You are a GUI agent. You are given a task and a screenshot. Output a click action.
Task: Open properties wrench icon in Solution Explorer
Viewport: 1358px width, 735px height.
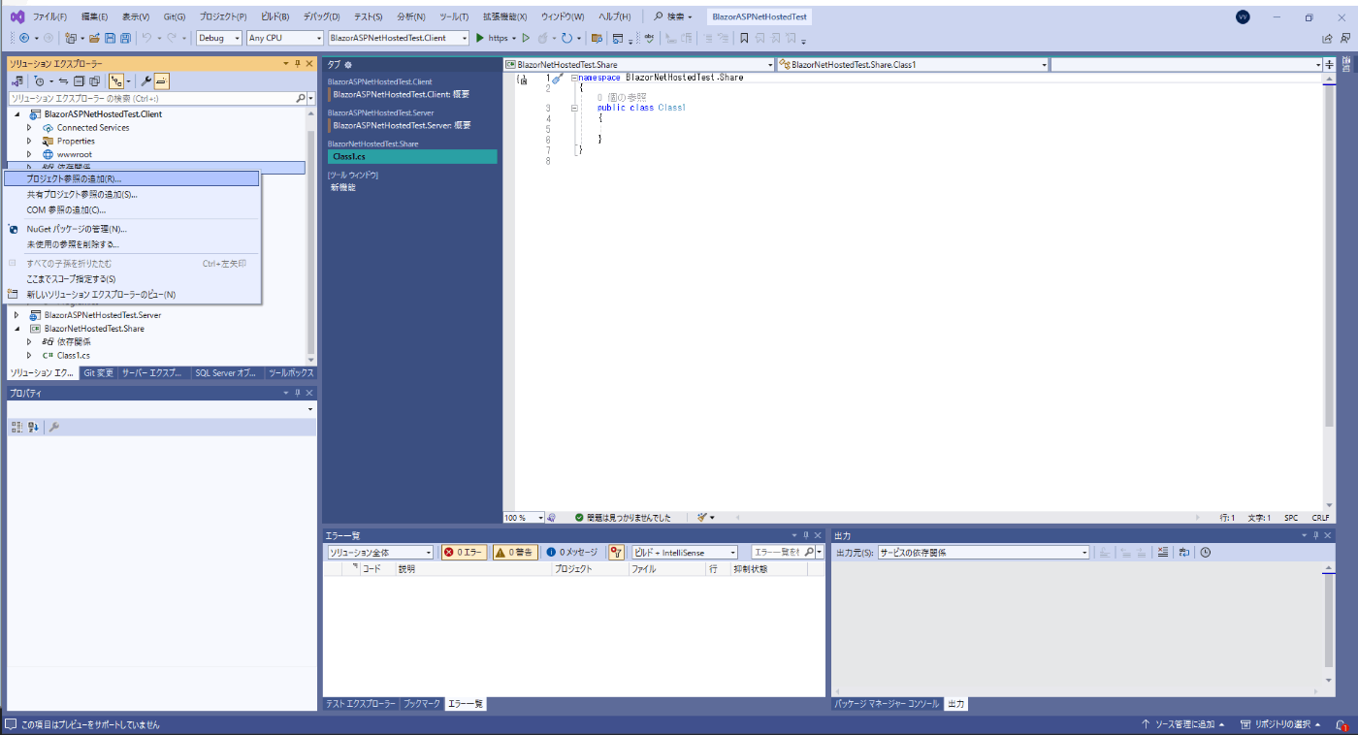[146, 81]
